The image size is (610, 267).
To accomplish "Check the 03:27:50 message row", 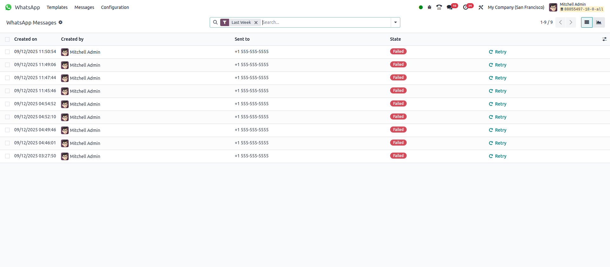I will tap(7, 156).
